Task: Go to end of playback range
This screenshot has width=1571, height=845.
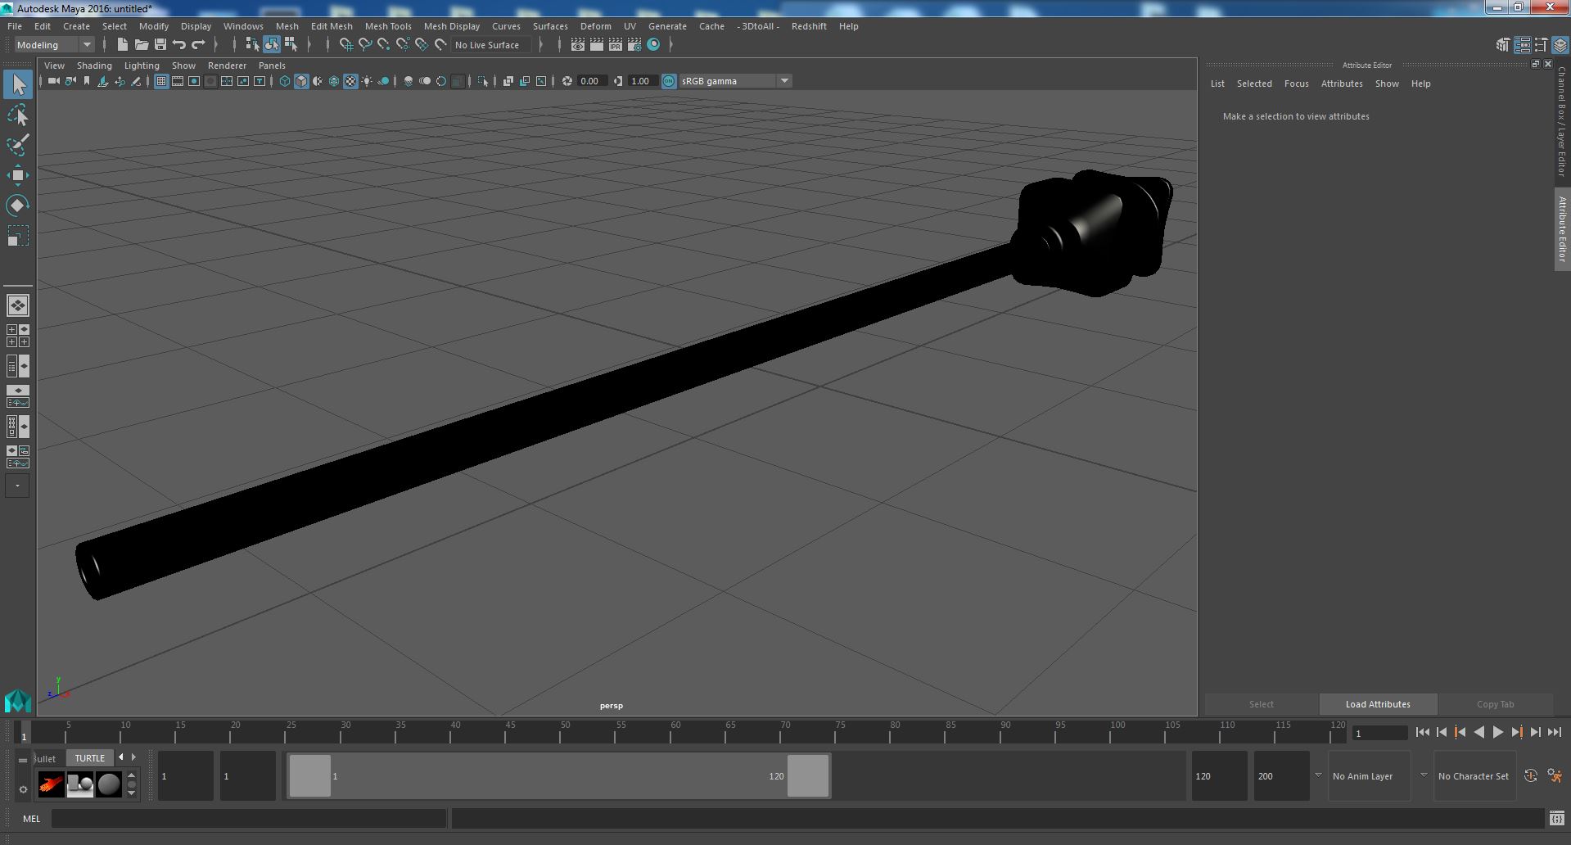Action: coord(1554,733)
